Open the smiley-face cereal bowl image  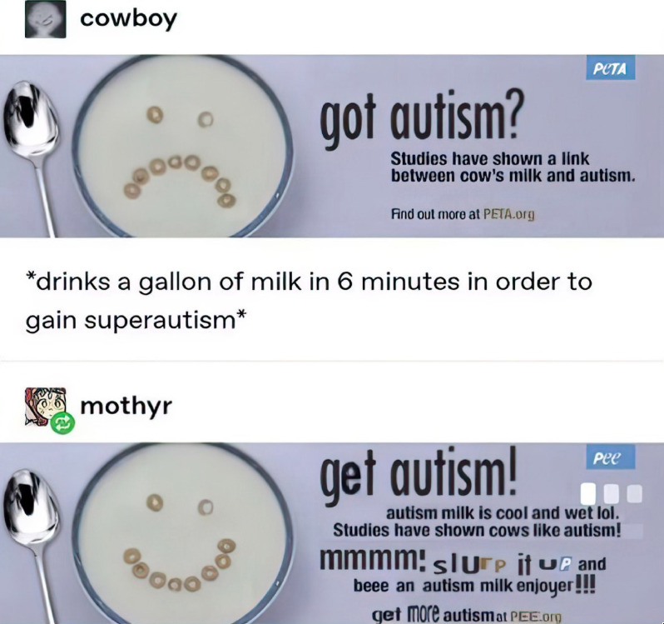click(183, 534)
